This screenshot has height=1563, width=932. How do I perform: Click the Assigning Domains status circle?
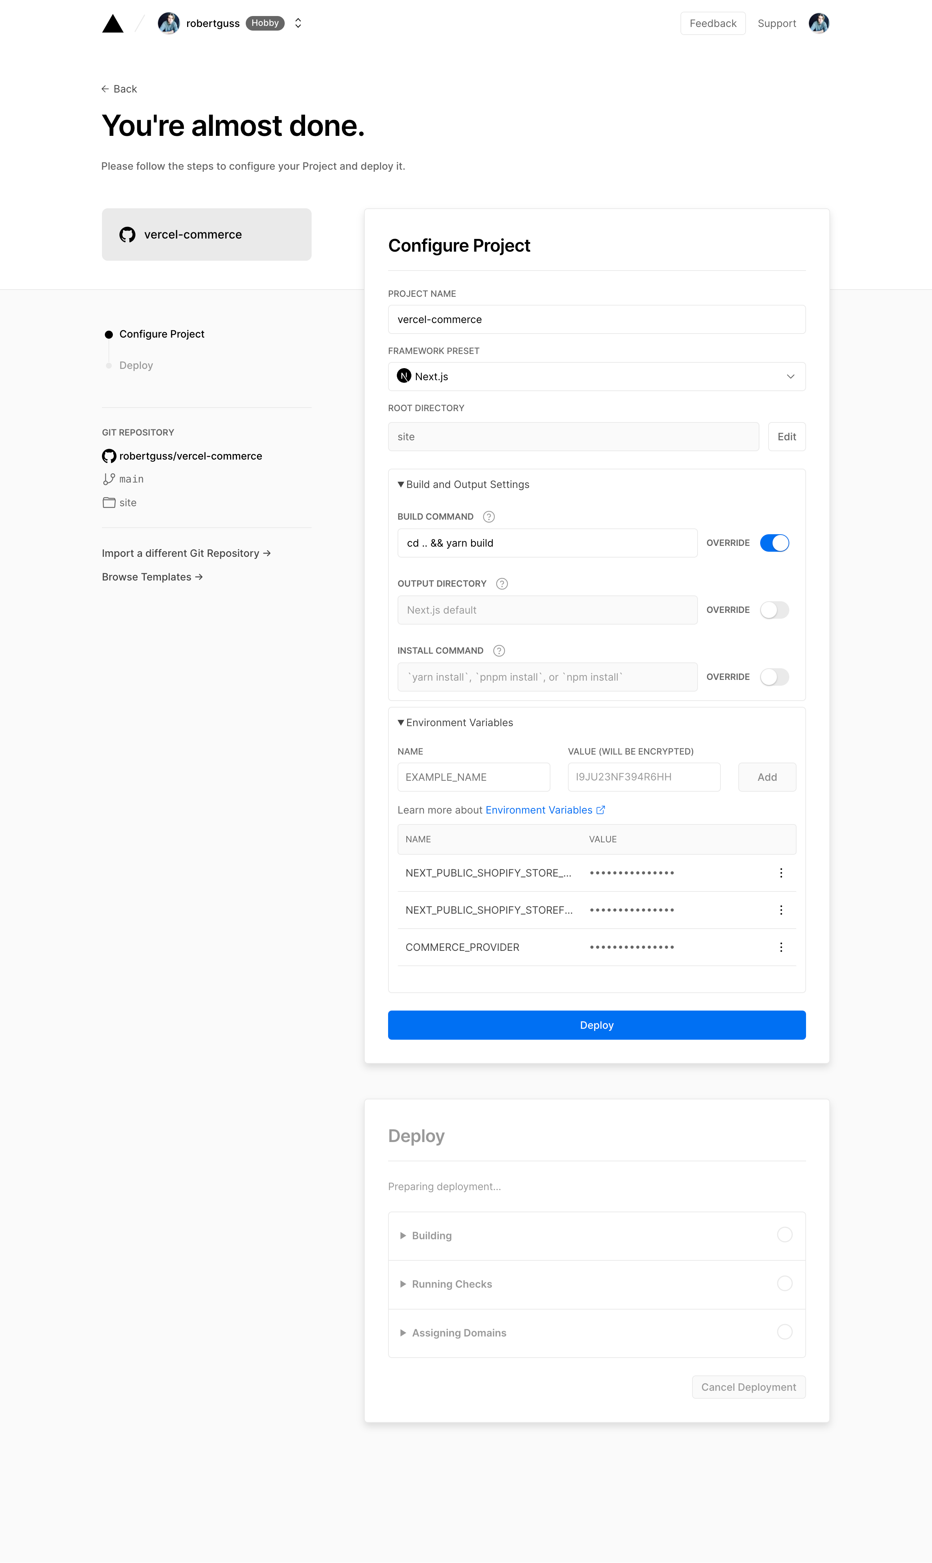pyautogui.click(x=785, y=1332)
